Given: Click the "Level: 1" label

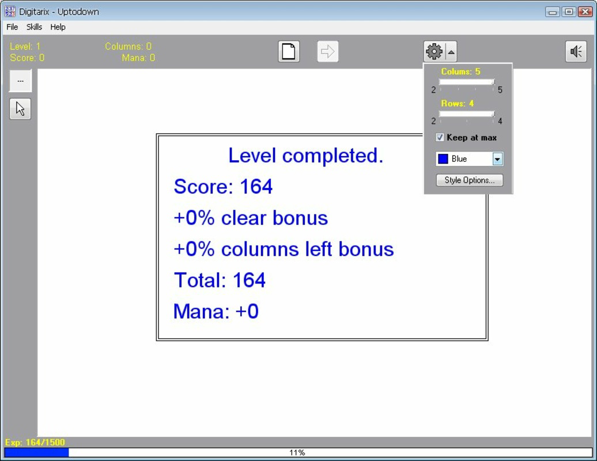Looking at the screenshot, I should 25,47.
